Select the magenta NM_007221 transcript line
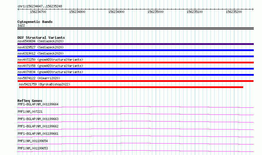This screenshot has width=262, height=155. pyautogui.click(x=135, y=114)
